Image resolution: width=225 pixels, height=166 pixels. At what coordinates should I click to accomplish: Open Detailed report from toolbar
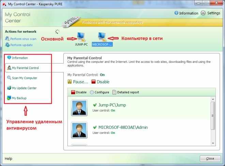coord(128,92)
